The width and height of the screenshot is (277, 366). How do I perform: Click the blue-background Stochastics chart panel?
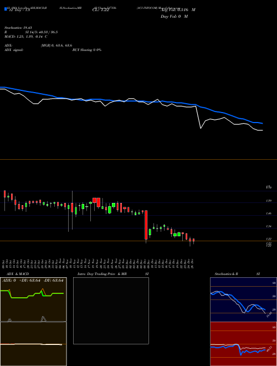click(243, 299)
